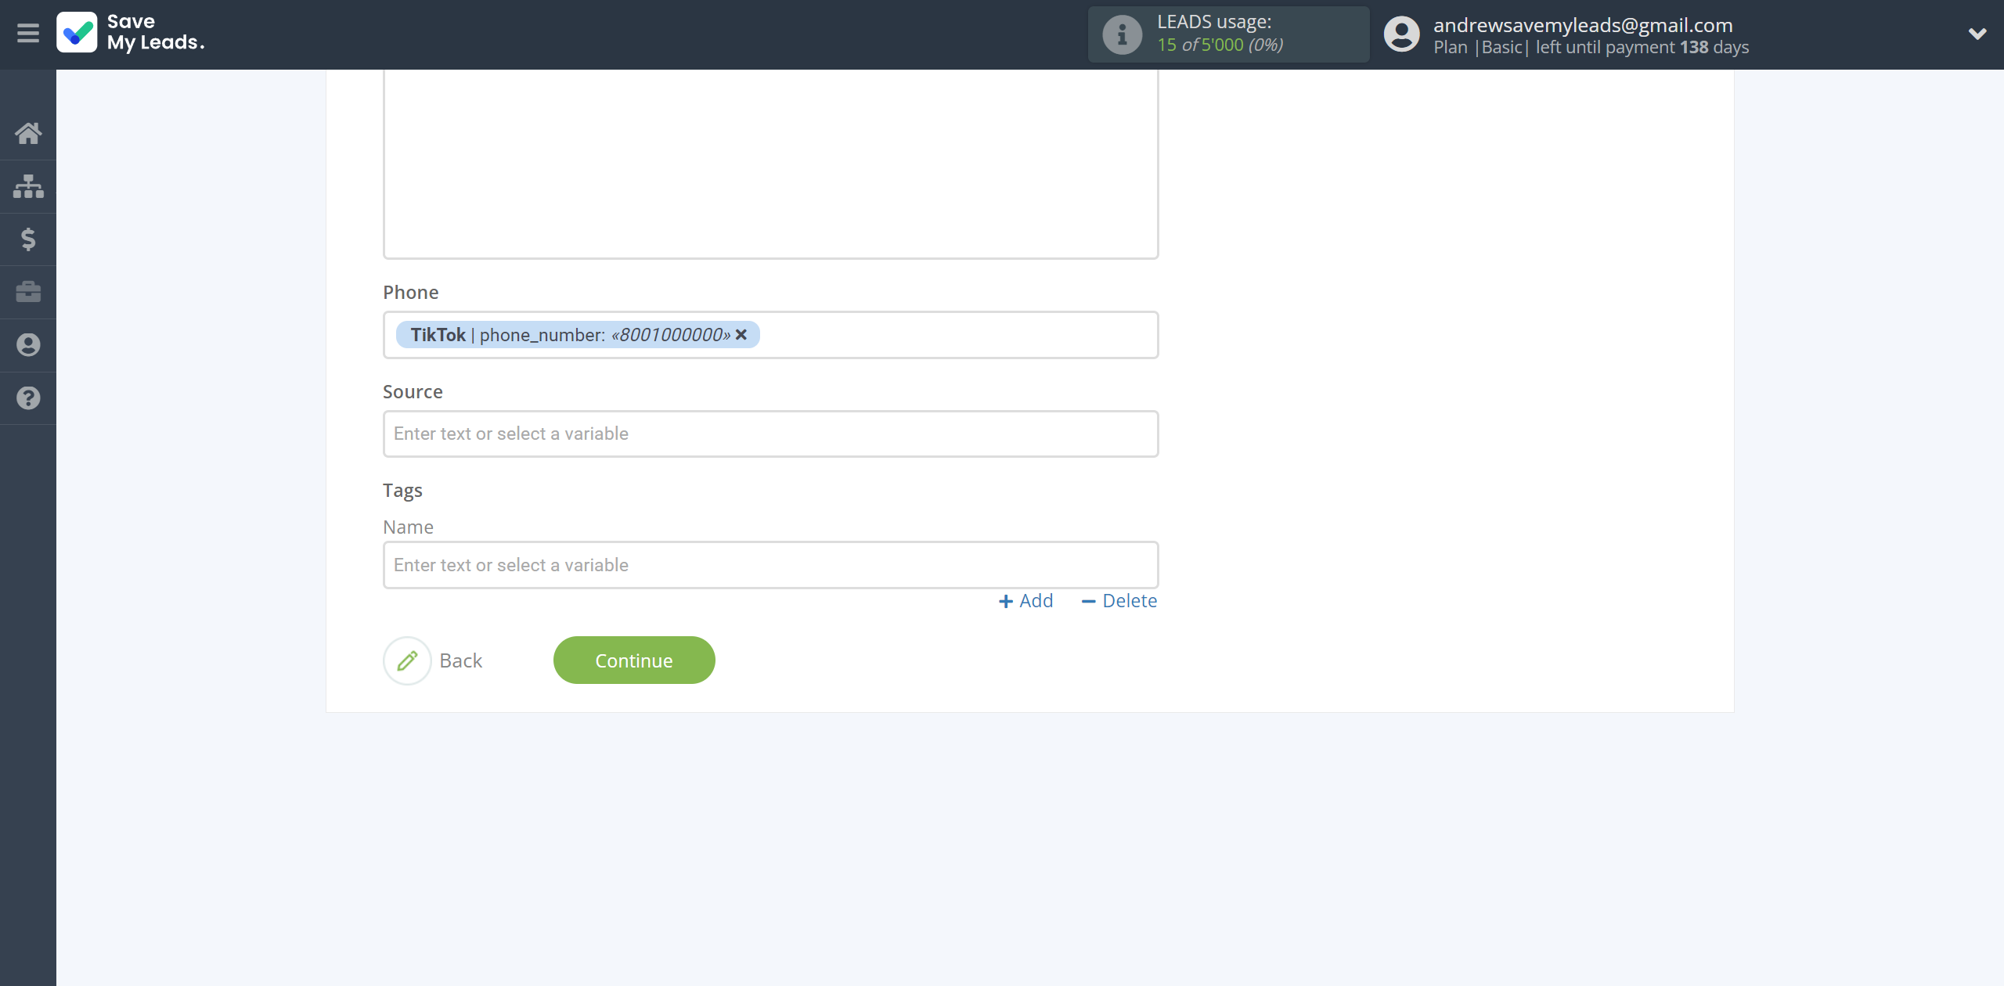
Task: Add another tag field
Action: pyautogui.click(x=1026, y=601)
